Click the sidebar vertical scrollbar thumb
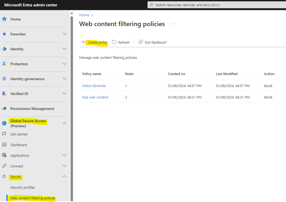Viewport: 286px width, 202px height. point(72,109)
